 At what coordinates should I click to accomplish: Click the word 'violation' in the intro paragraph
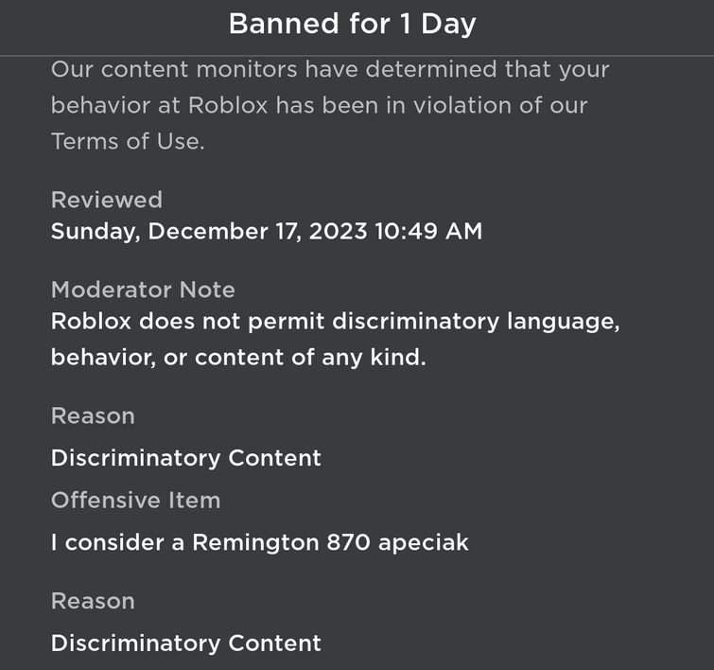coord(462,105)
